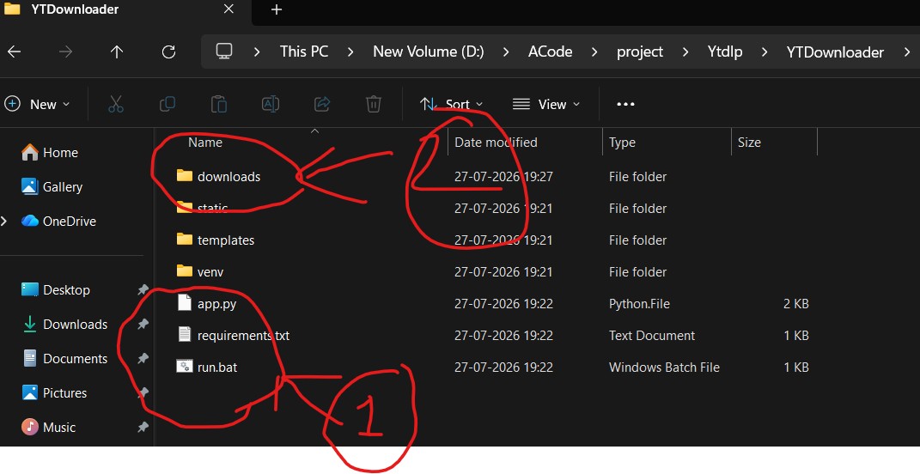
Task: Sort by the Type column header
Action: pos(622,143)
